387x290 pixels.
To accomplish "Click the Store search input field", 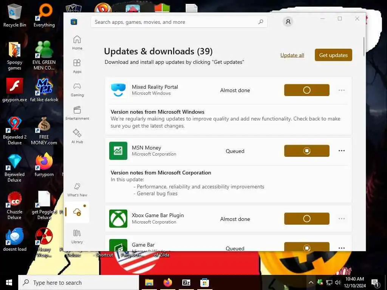I will point(179,22).
